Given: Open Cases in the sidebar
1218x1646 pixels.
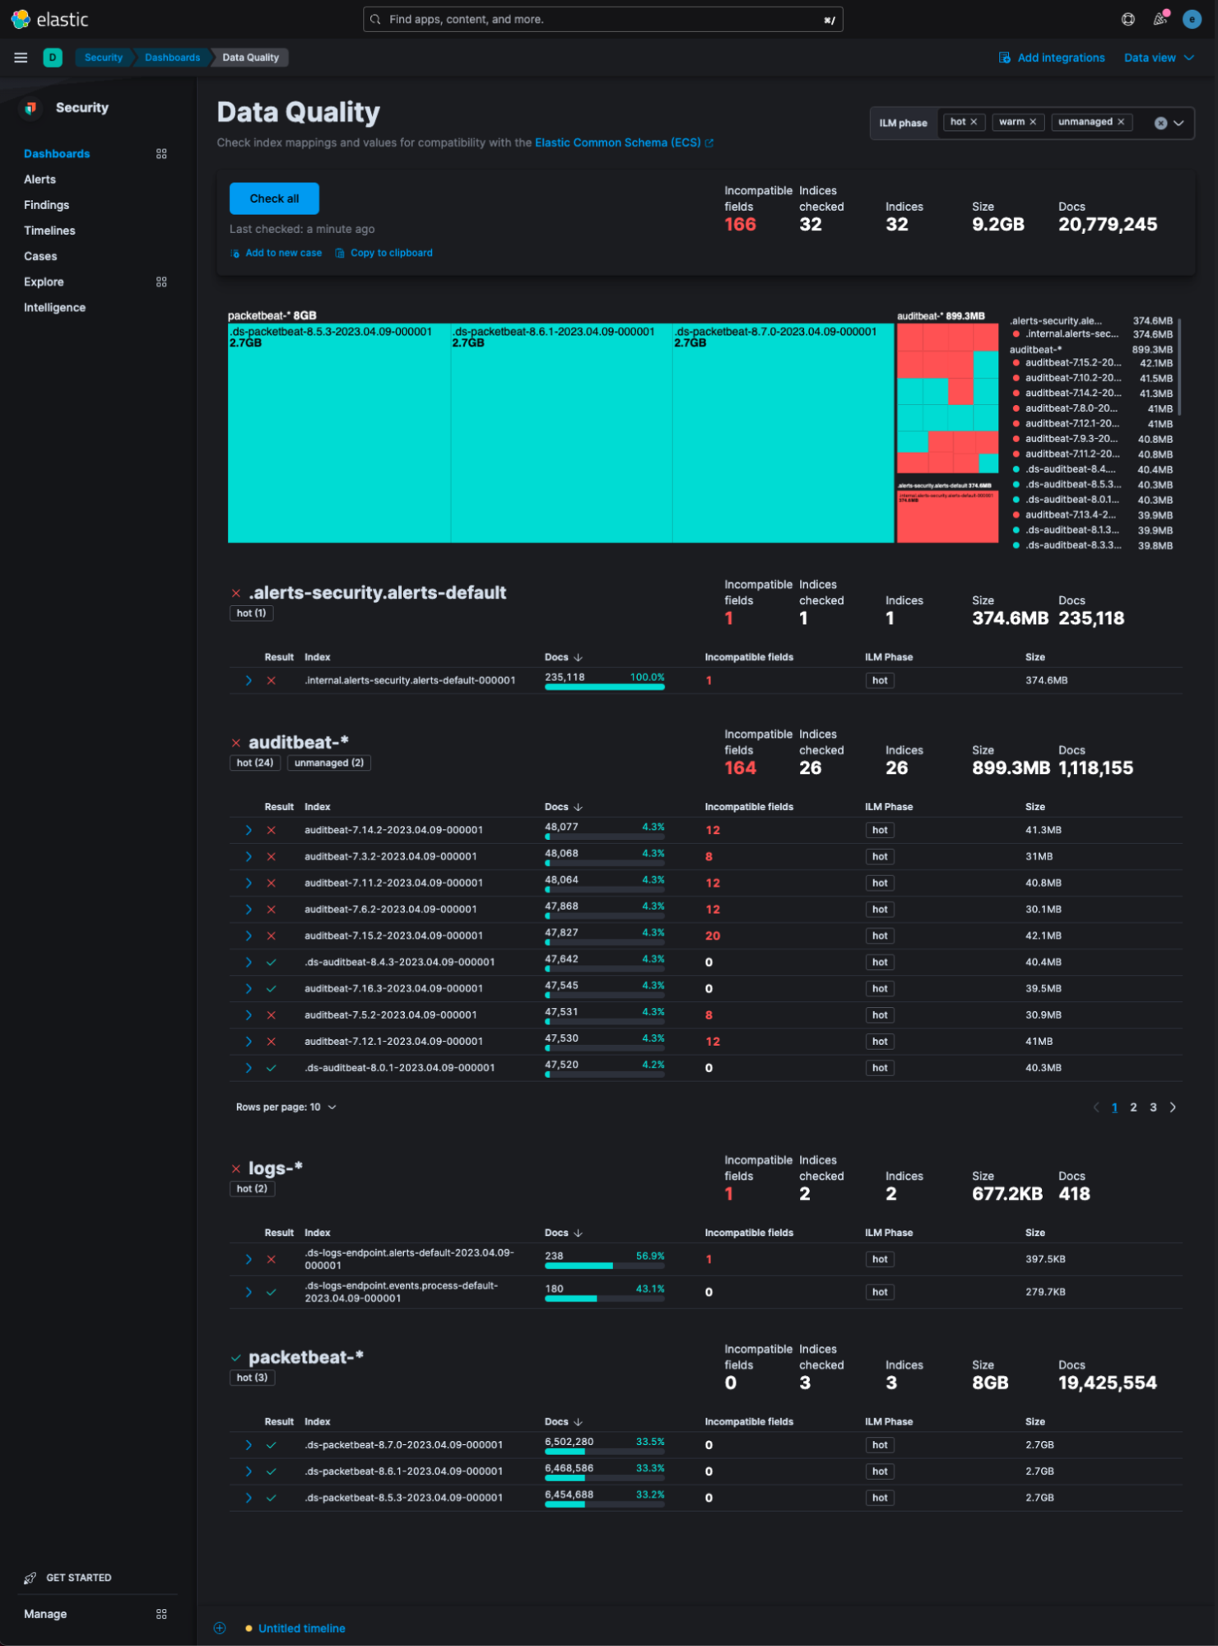Looking at the screenshot, I should [40, 256].
